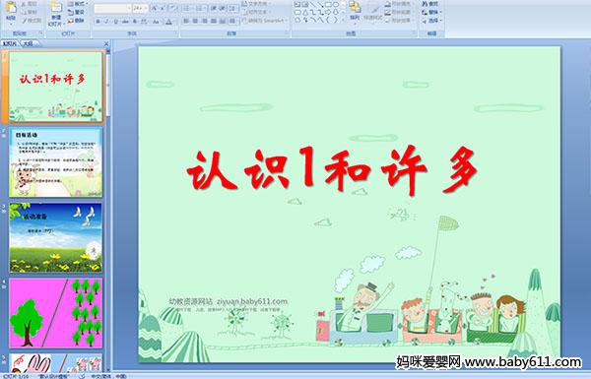Justify the paragraph text
The width and height of the screenshot is (591, 379).
click(x=214, y=21)
